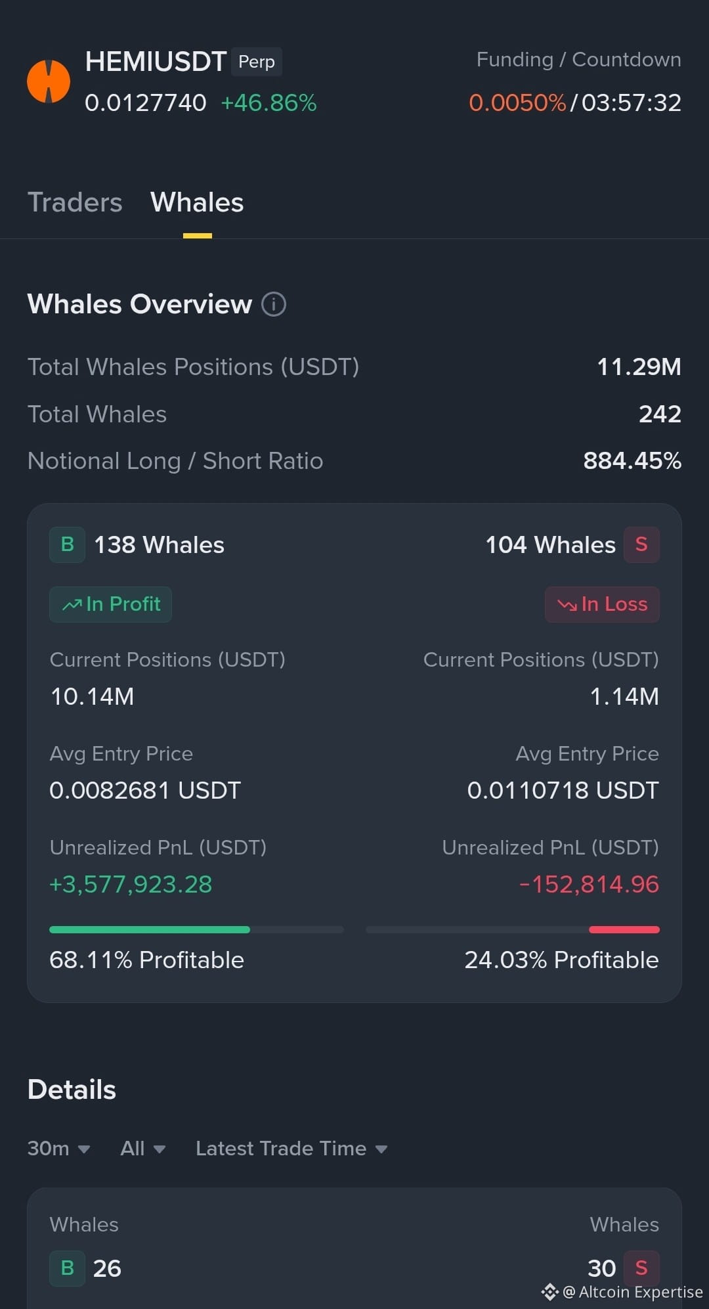
Task: Switch to the Traders tab
Action: [x=75, y=202]
